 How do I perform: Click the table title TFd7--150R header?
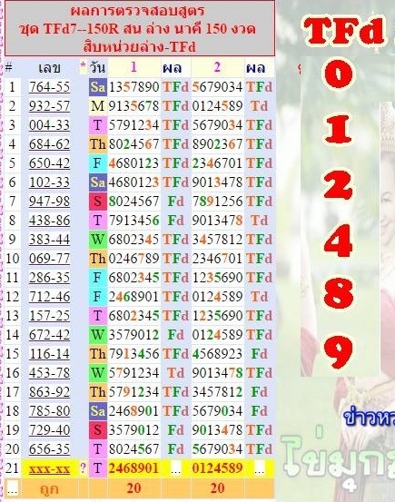pyautogui.click(x=140, y=29)
